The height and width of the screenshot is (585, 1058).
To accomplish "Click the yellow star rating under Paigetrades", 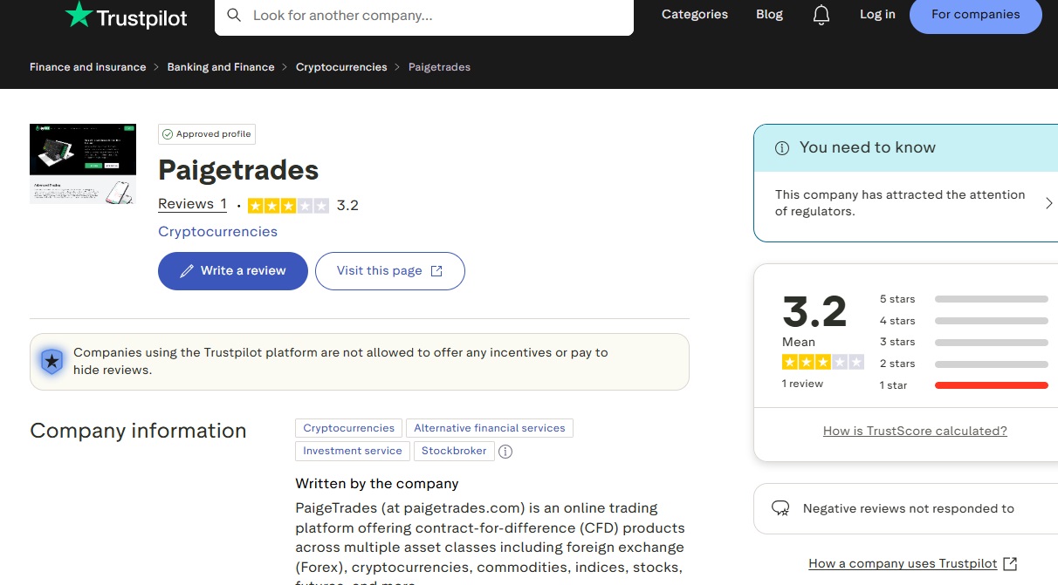I will click(288, 206).
